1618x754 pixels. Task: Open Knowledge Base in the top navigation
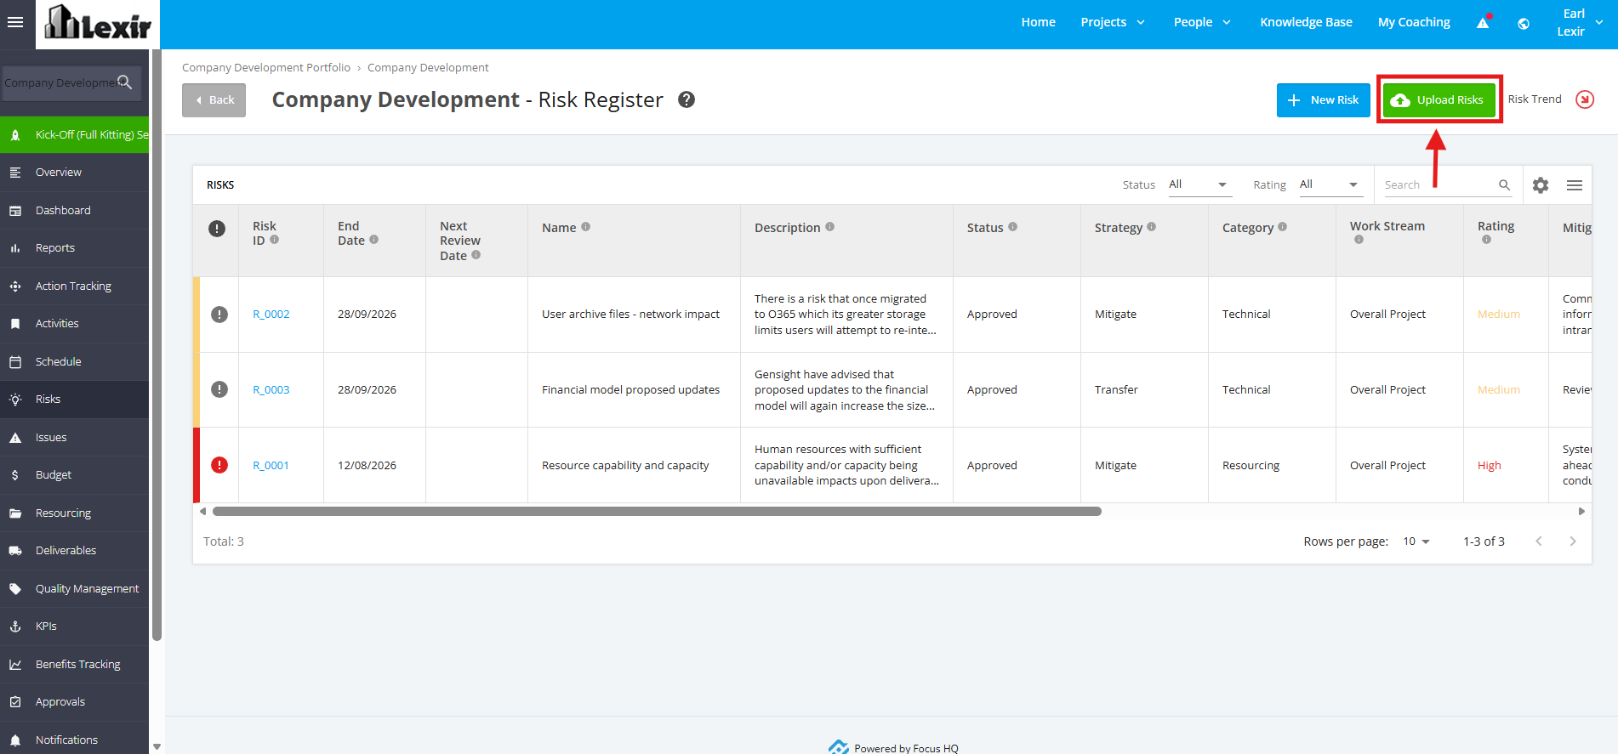1306,22
